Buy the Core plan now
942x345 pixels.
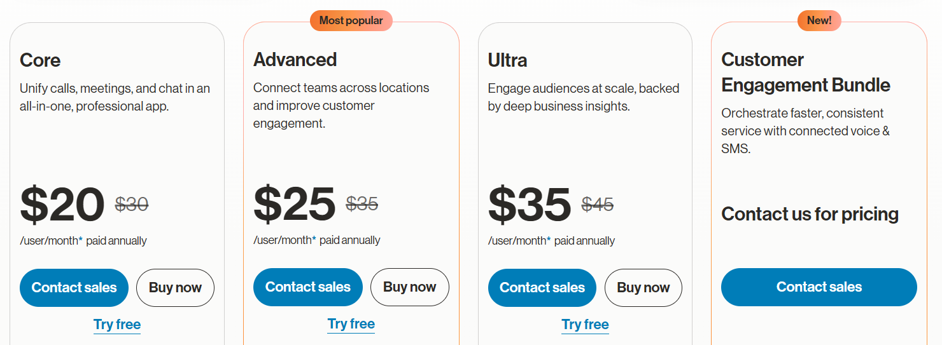click(x=175, y=288)
